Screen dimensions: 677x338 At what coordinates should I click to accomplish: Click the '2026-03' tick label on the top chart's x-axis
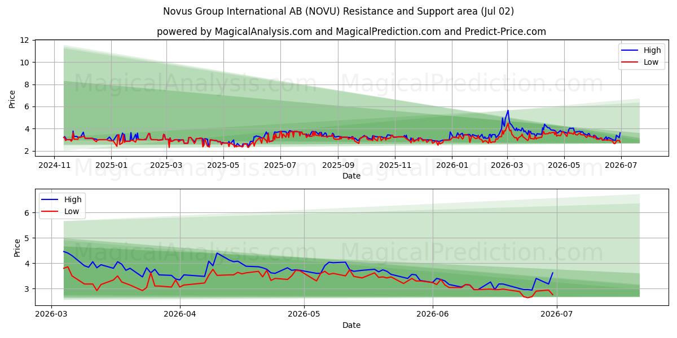tap(507, 165)
